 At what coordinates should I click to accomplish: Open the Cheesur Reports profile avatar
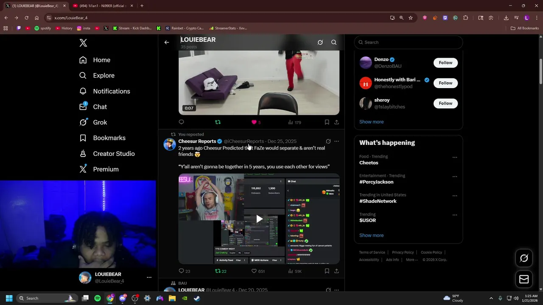click(170, 144)
